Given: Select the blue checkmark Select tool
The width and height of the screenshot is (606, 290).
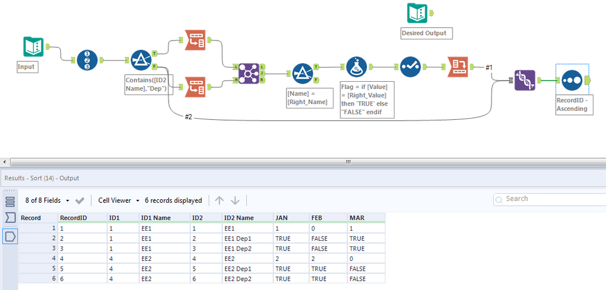Looking at the screenshot, I should (x=410, y=67).
